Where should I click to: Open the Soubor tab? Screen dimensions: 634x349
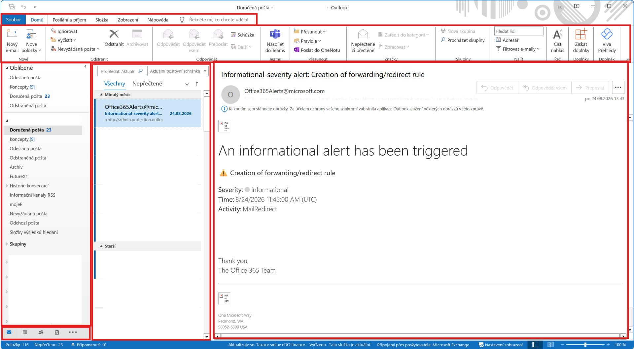tap(14, 19)
